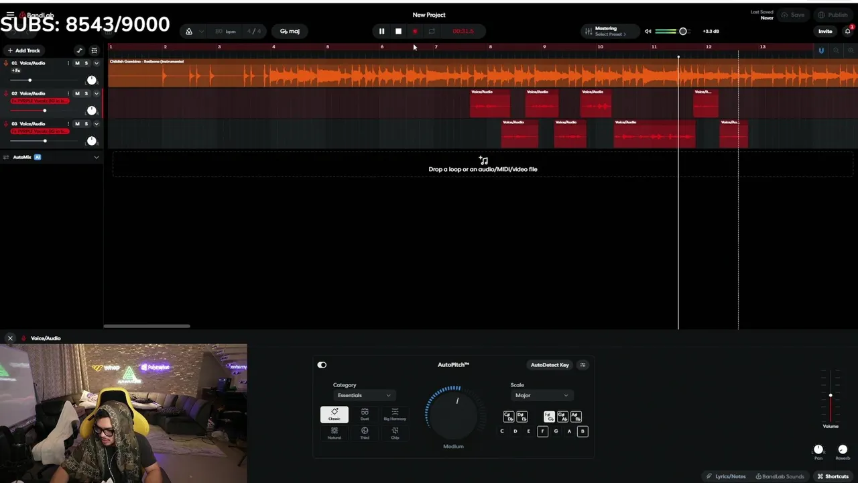Add Fx to track 01
The height and width of the screenshot is (483, 858).
click(x=16, y=70)
